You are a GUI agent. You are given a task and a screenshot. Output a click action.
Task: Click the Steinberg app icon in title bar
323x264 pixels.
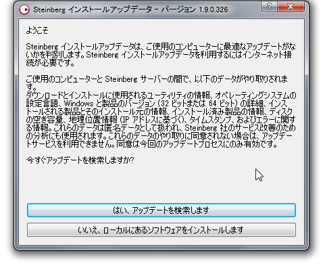tap(24, 9)
